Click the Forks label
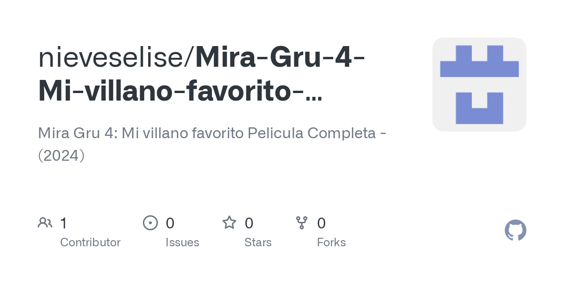564x282 pixels. click(331, 243)
